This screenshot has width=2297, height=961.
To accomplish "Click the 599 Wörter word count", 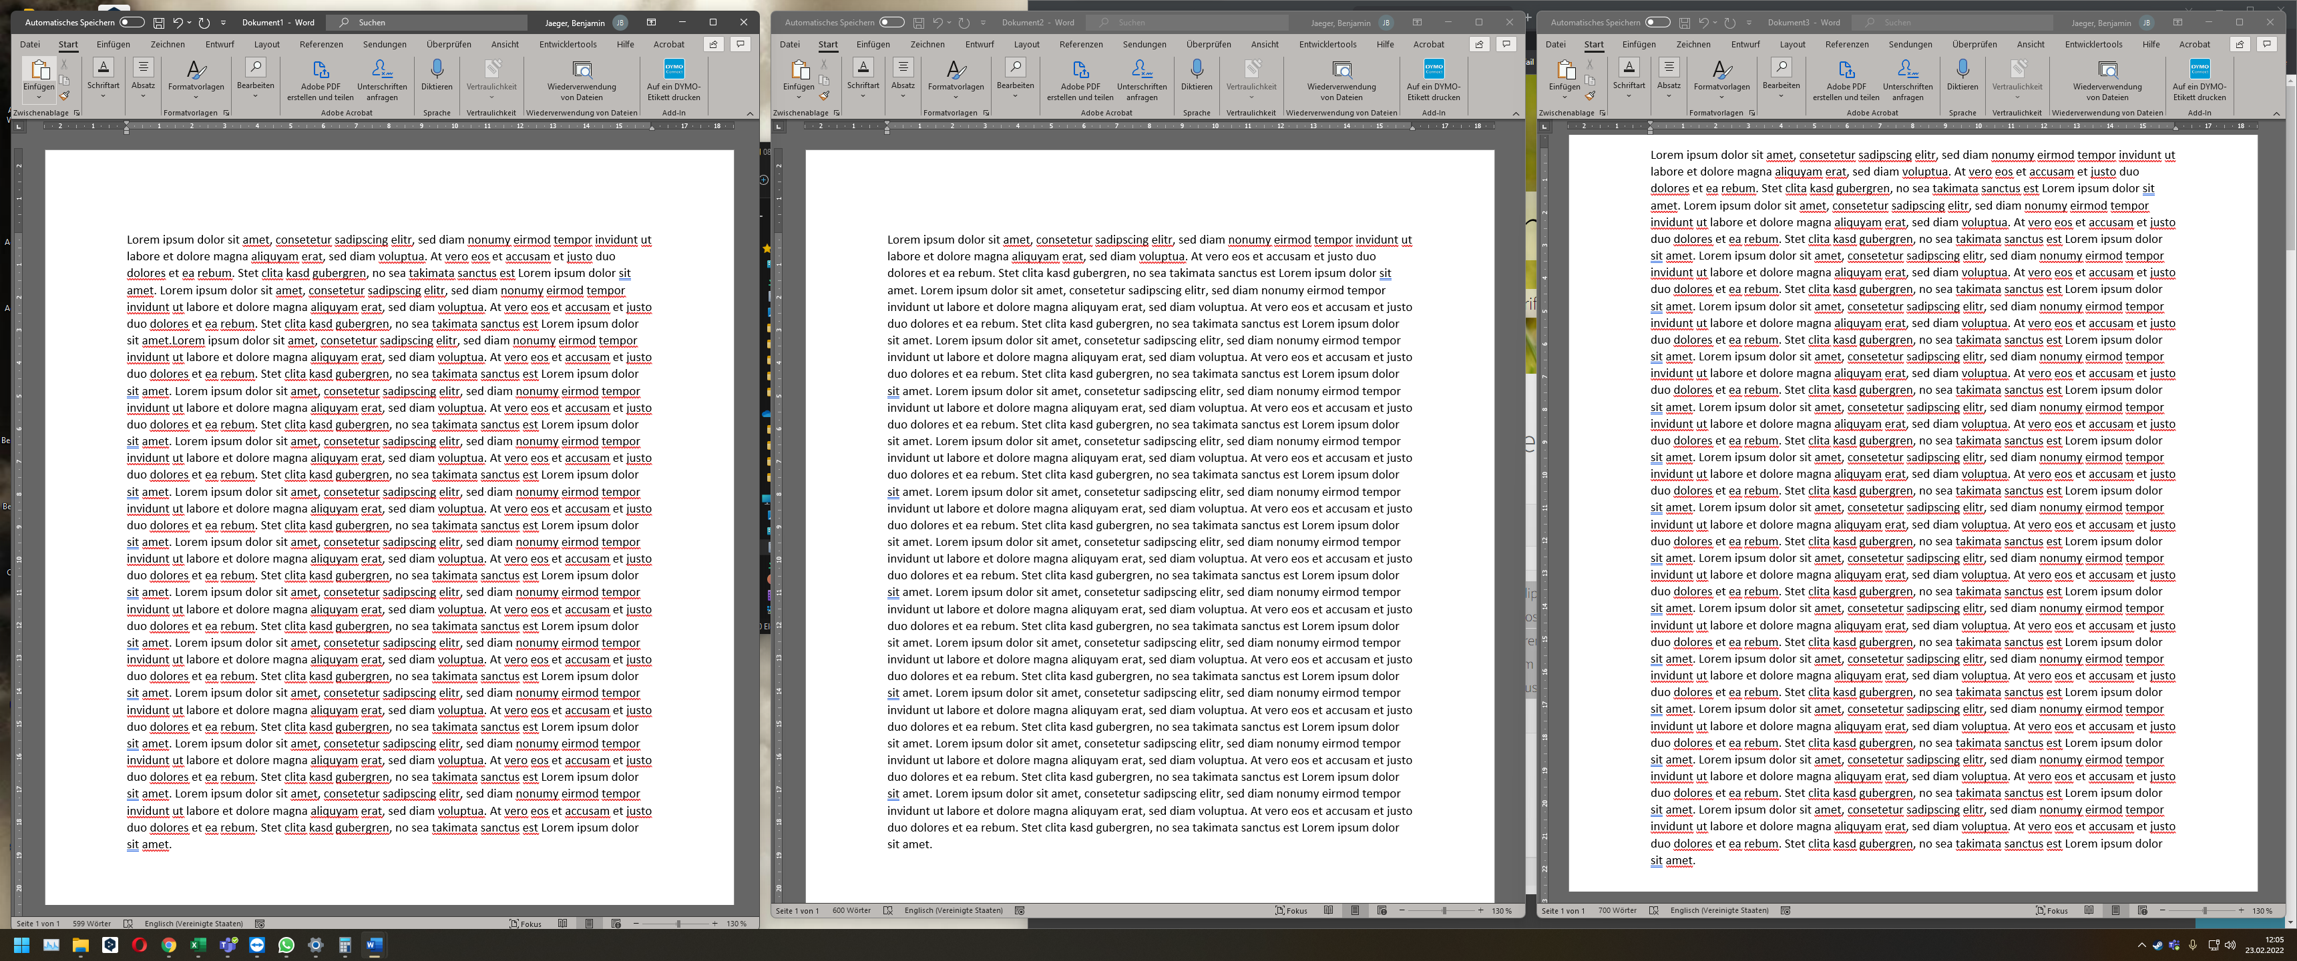I will (x=92, y=924).
